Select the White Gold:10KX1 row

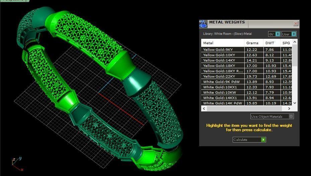[x=247, y=87]
